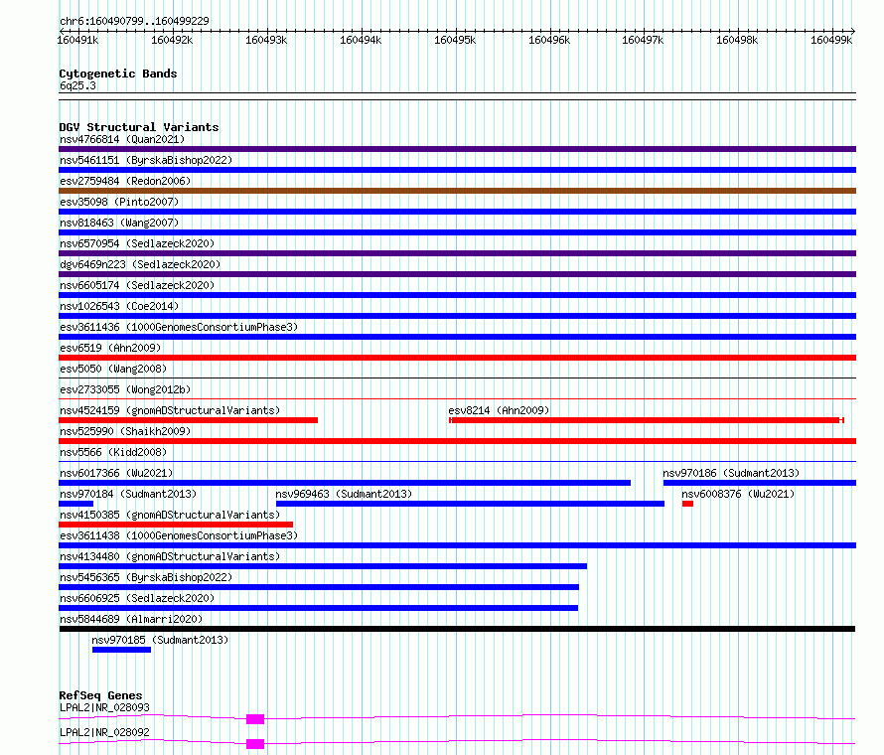Select nsv4524159 (gnomADStructuralVariants) label
The height and width of the screenshot is (755, 884).
point(170,410)
